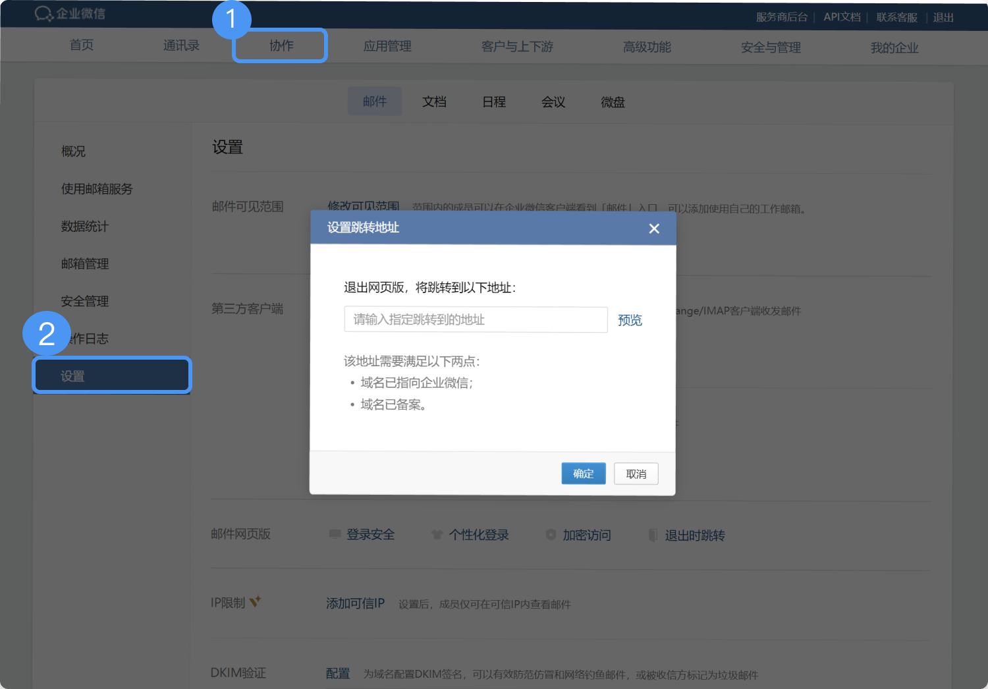988x689 pixels.
Task: Open the 安全与管理 navigation item
Action: [x=771, y=47]
